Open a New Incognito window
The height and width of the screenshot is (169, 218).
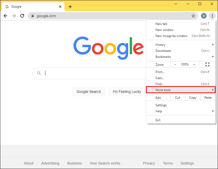pos(181,36)
